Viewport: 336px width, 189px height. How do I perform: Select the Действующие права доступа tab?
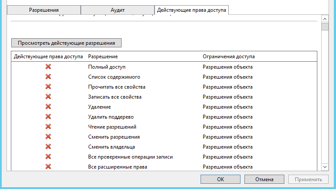click(x=191, y=10)
